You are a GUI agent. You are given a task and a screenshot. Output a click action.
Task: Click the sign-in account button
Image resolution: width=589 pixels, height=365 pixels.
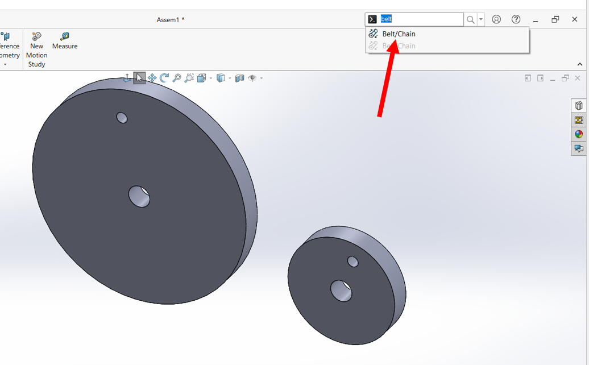(x=496, y=19)
